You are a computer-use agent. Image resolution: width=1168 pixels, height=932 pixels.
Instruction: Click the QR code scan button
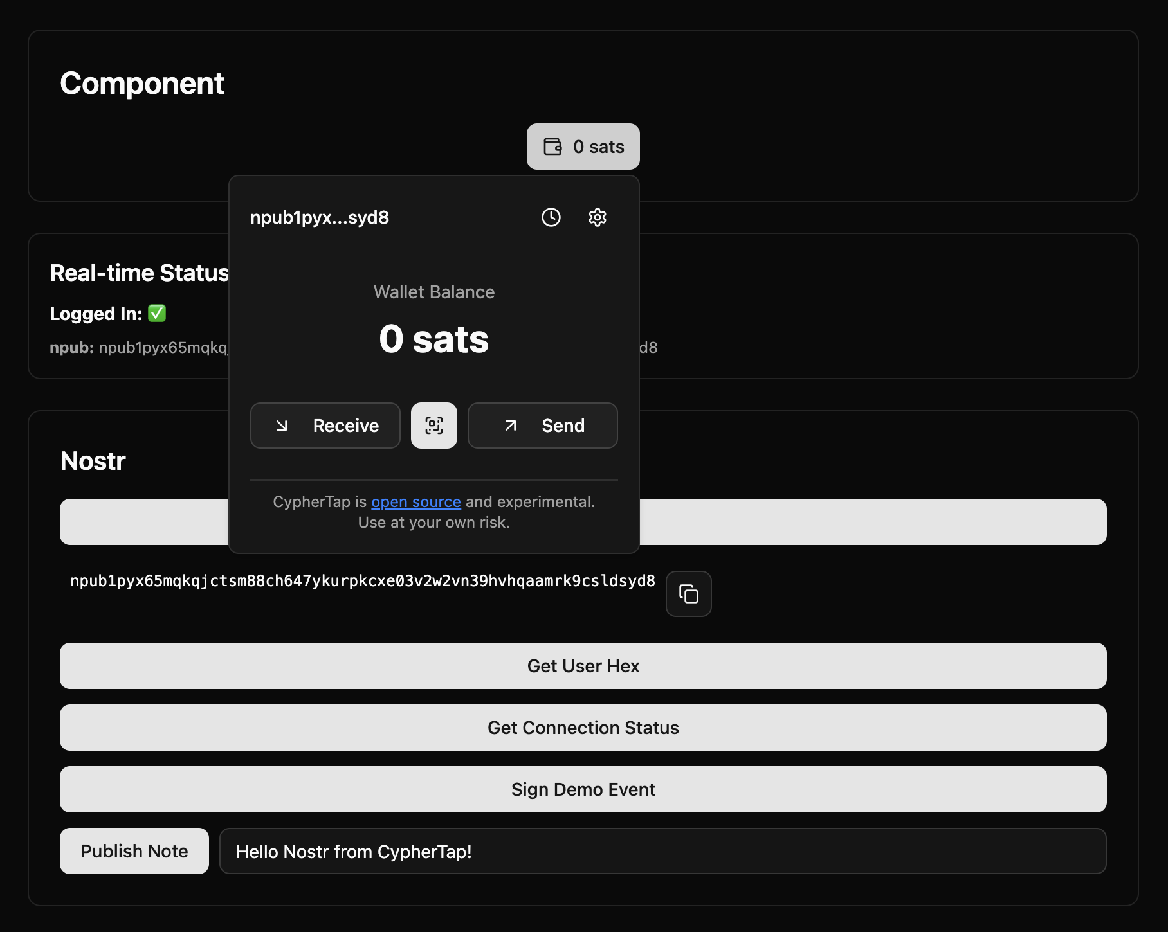click(434, 426)
